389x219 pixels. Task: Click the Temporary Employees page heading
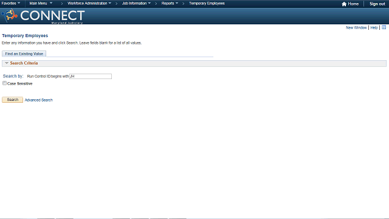(x=25, y=36)
